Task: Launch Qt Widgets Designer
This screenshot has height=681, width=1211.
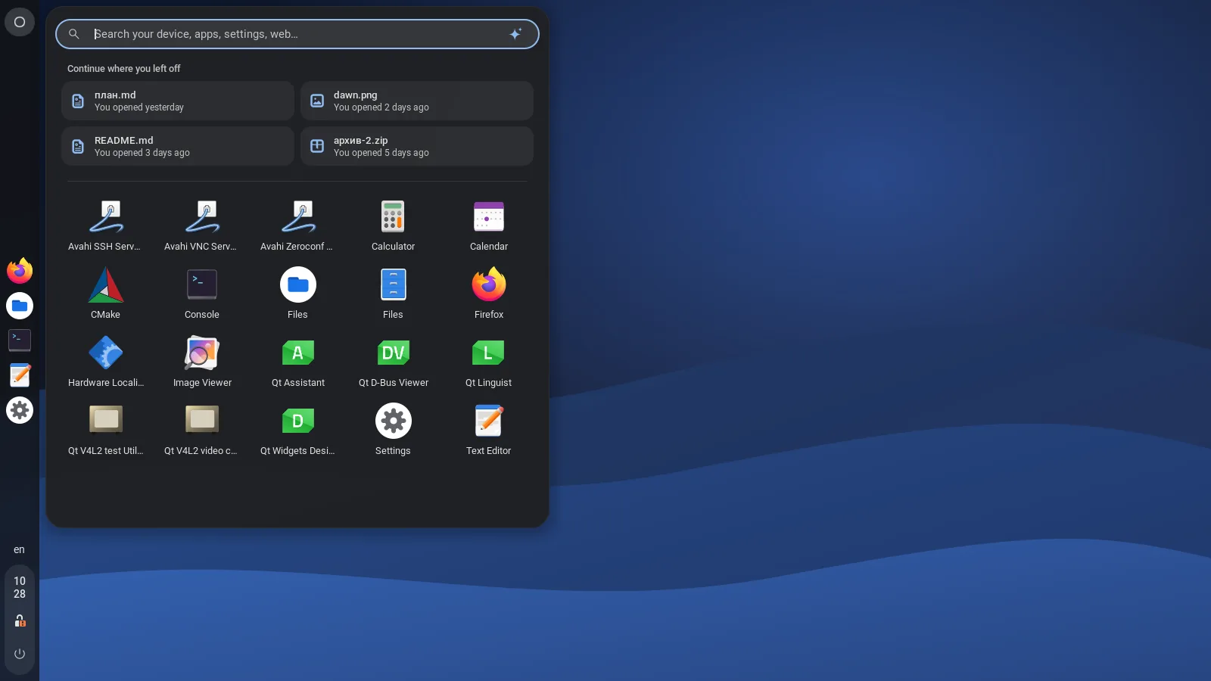Action: (x=297, y=430)
